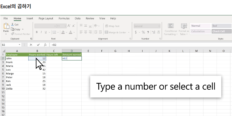Apply Middle Align to cell
Image resolution: width=232 pixels, height=116 pixels.
[85, 26]
